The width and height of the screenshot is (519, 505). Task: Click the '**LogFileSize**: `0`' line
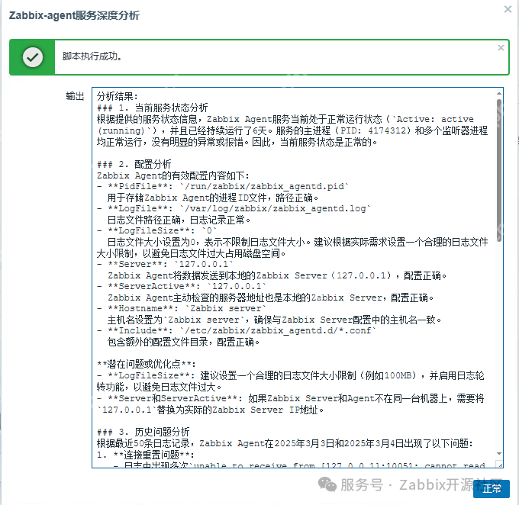(157, 230)
